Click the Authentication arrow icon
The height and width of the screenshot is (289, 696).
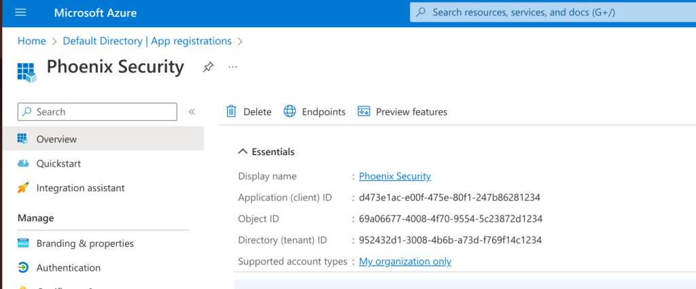[23, 268]
